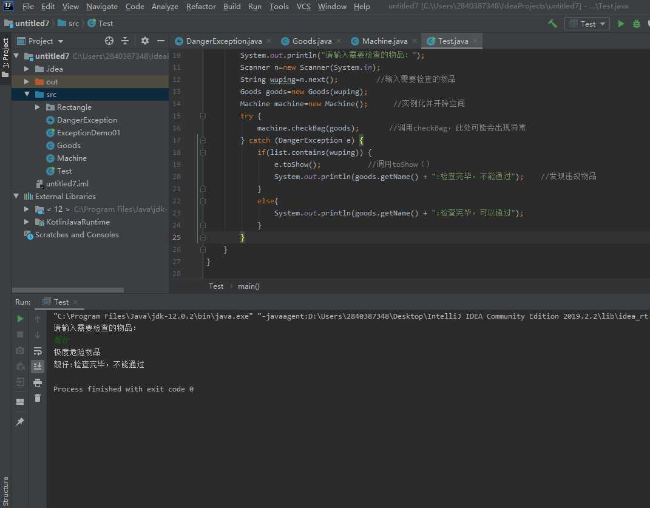Start debugging with the bug icon

[636, 24]
